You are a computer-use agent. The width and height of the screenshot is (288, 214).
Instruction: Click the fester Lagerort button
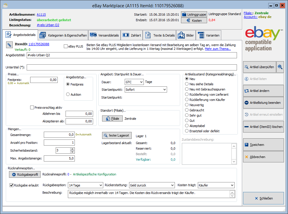117,135
